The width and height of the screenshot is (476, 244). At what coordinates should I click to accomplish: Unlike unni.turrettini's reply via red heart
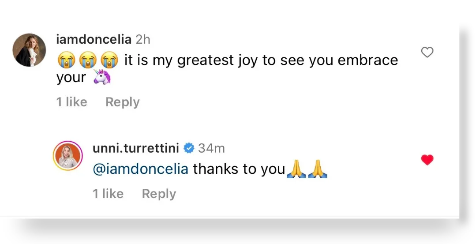[x=427, y=160]
